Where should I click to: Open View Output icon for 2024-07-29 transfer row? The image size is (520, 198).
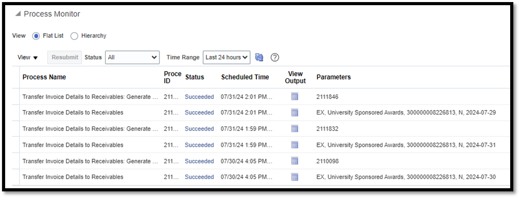click(295, 113)
